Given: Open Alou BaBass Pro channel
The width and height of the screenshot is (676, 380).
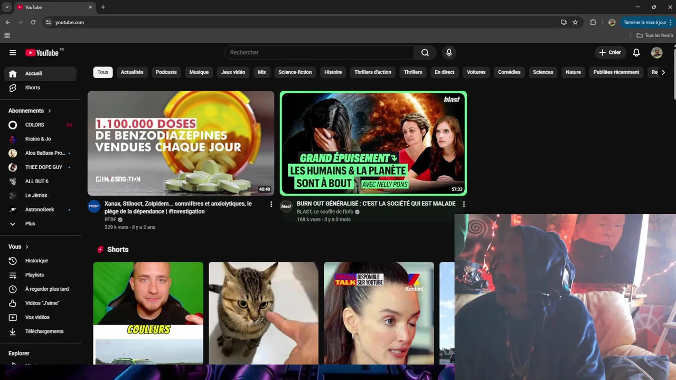Looking at the screenshot, I should coord(40,153).
